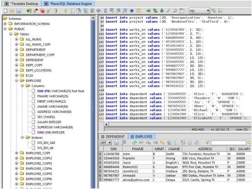
Task: Select the SSN (PK) VARCHAR(25) column
Action: (x=61, y=91)
